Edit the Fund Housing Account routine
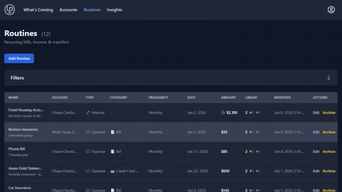342x192 pixels. 316,113
